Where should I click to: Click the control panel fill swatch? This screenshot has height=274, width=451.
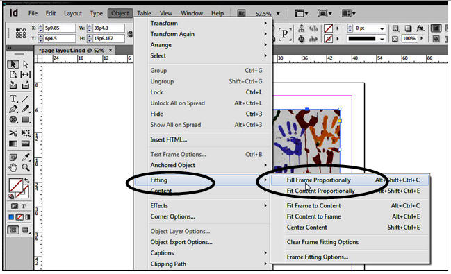329,28
